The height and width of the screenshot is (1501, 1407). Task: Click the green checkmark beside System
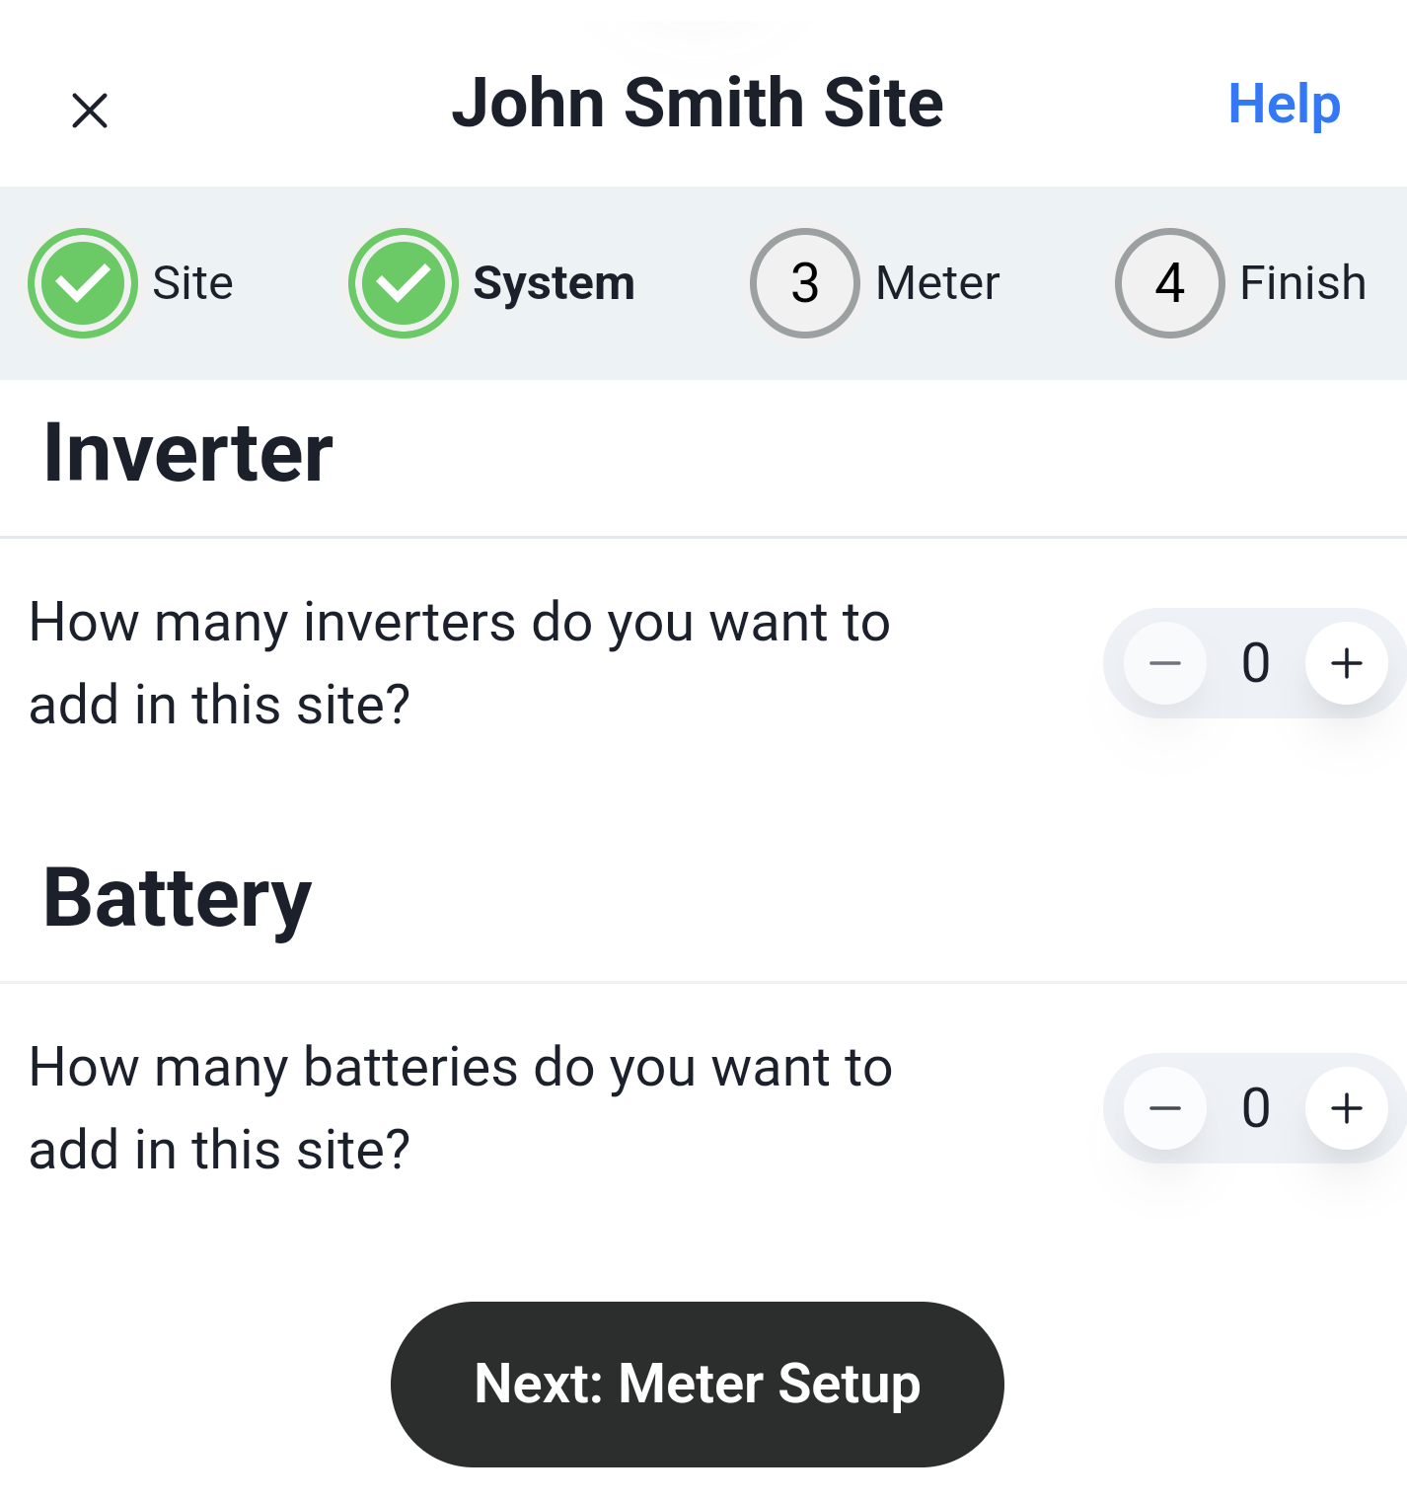click(x=404, y=283)
